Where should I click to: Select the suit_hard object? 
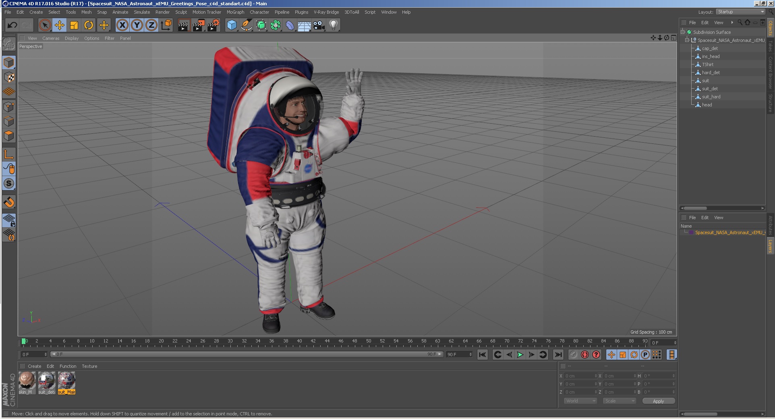point(711,97)
